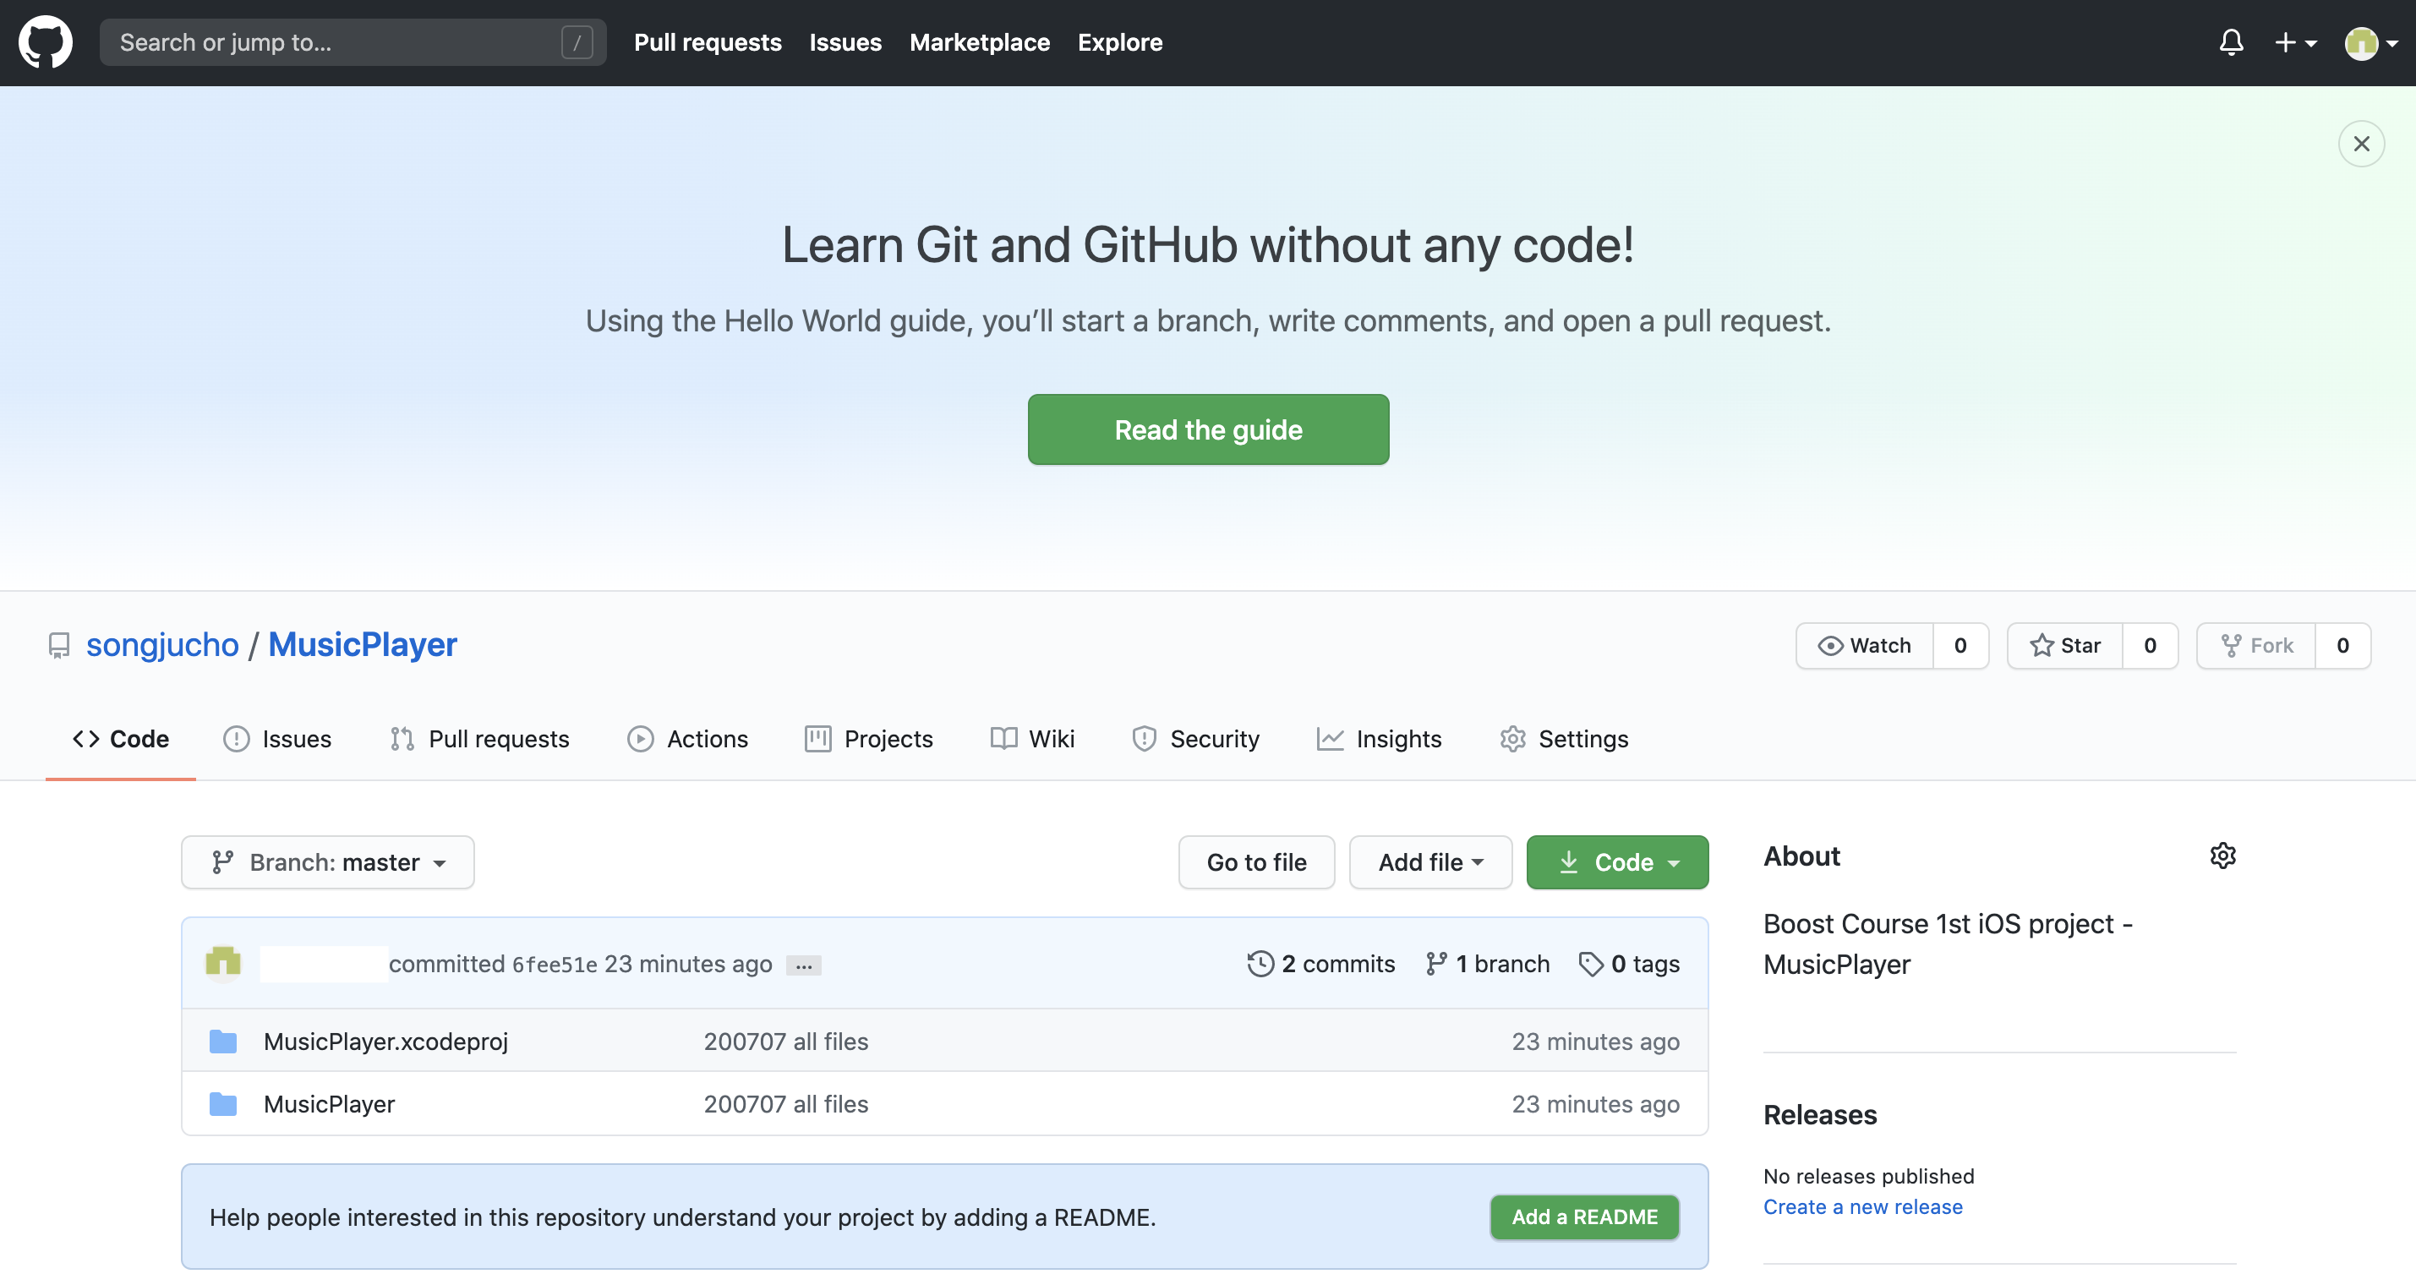
Task: Open the notifications bell
Action: 2231,42
